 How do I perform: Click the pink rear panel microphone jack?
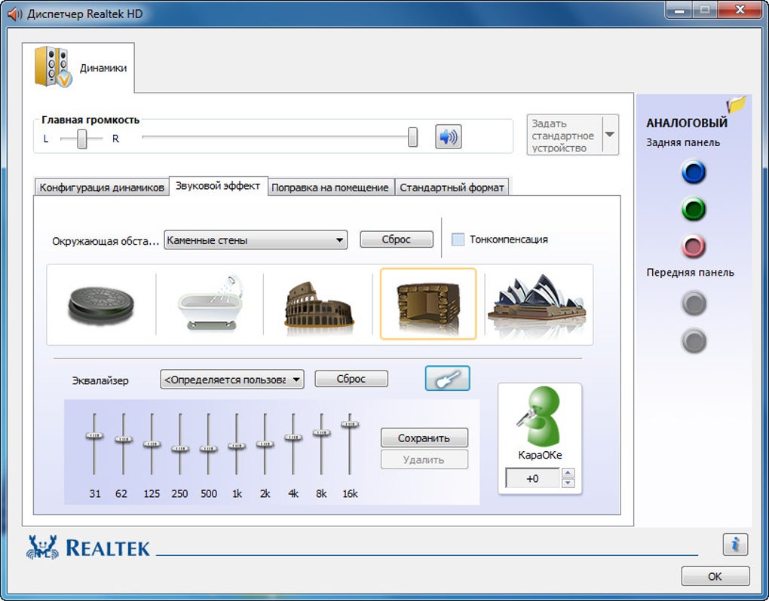[694, 246]
